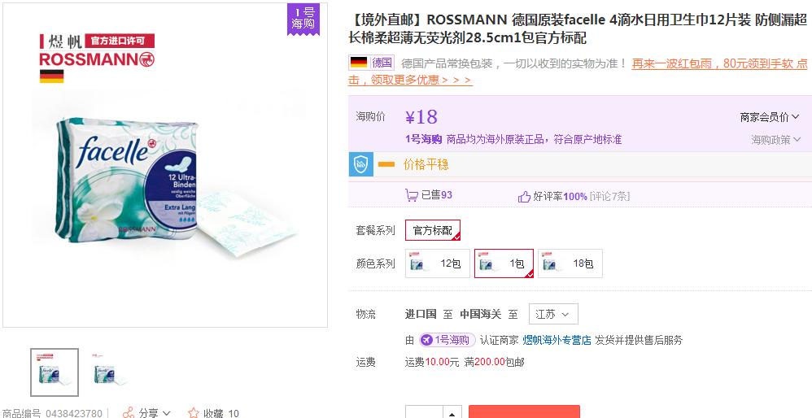Click the share icon below product image
812x418 pixels.
(x=129, y=412)
